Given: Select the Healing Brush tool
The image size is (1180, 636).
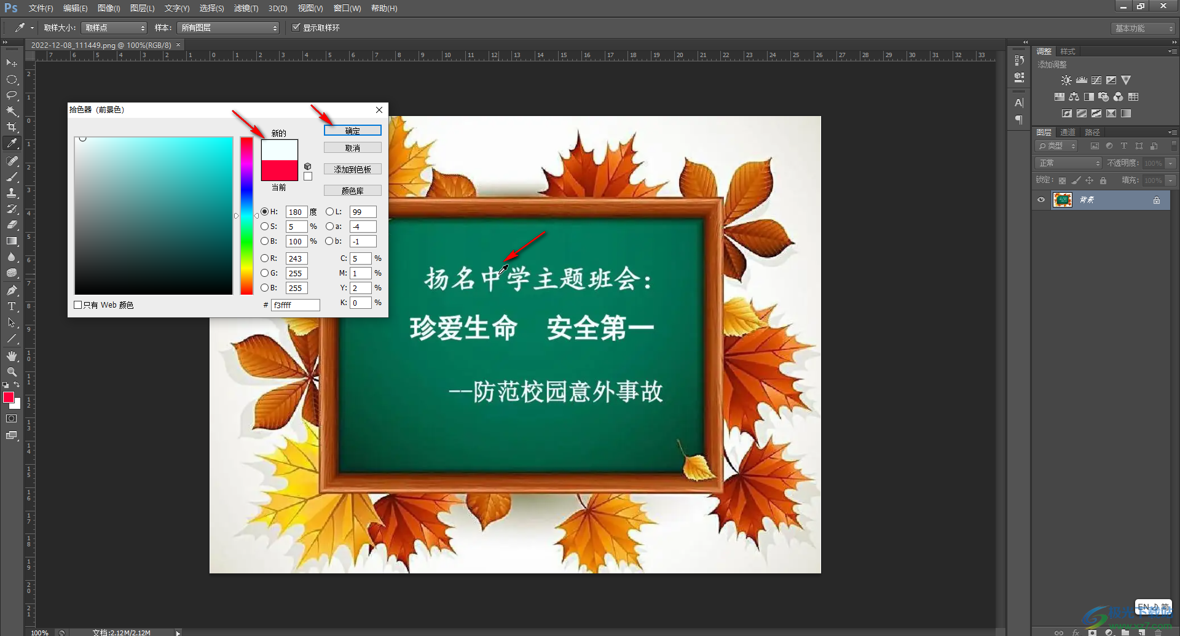Looking at the screenshot, I should [x=12, y=161].
